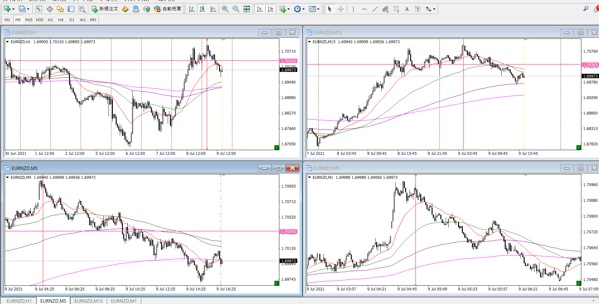
Task: Switch to the EURNZD,M1 bottom tab
Action: coord(124,301)
